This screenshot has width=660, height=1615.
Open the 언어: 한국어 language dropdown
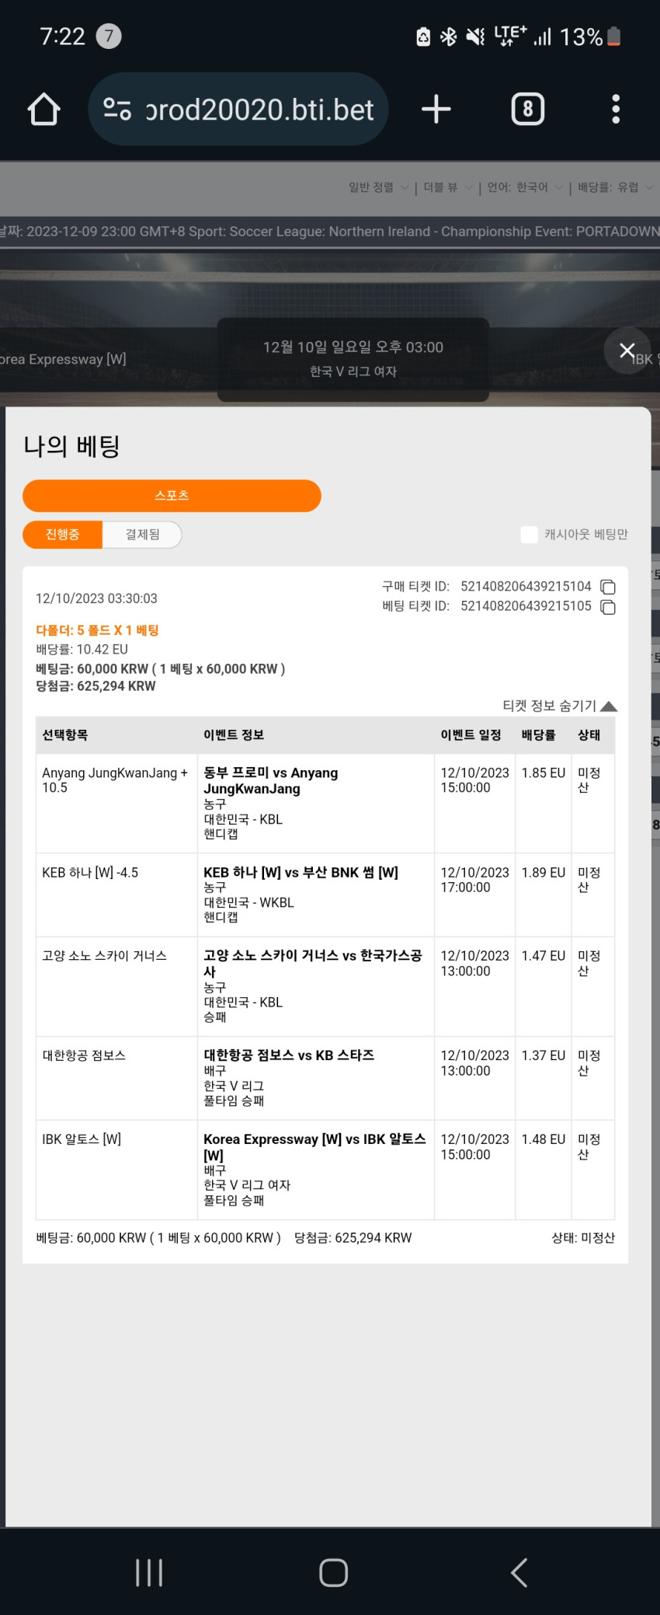point(525,187)
